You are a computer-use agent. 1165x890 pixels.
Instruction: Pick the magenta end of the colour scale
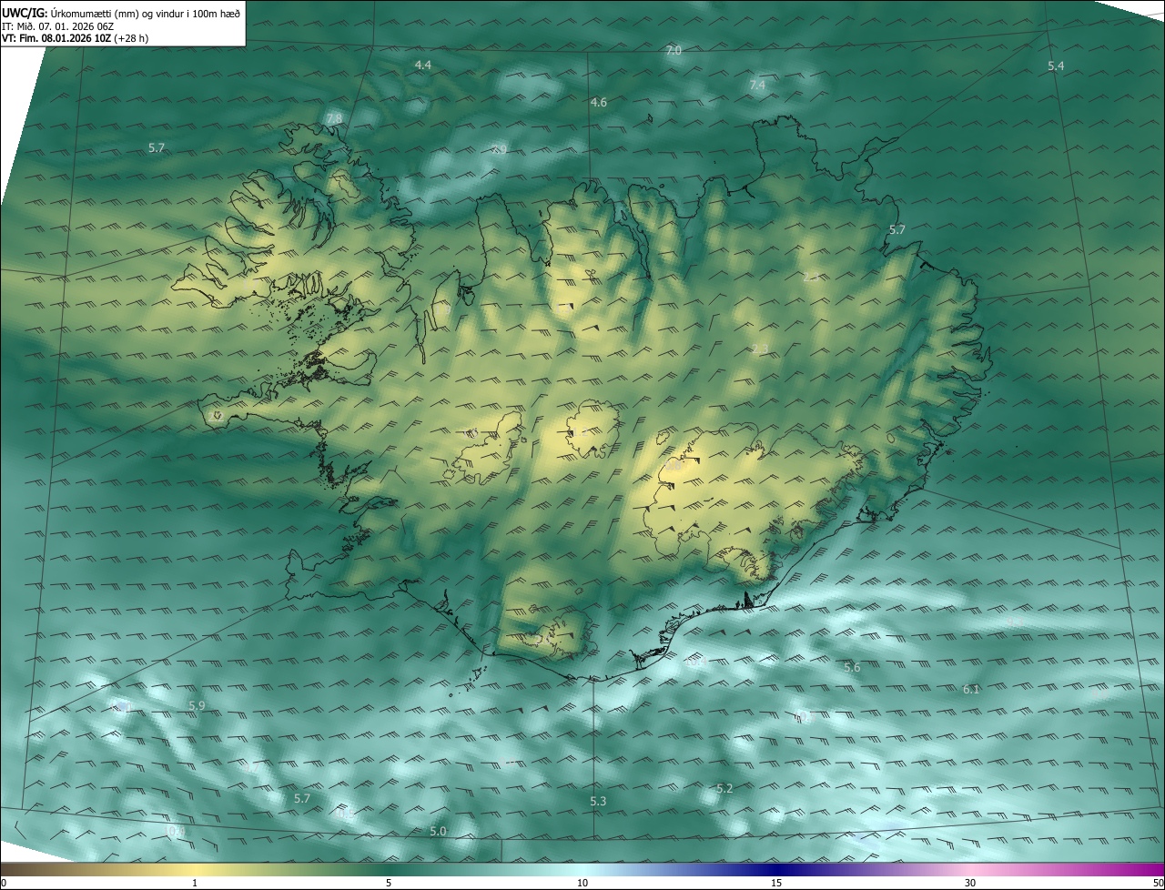[x=1151, y=869]
